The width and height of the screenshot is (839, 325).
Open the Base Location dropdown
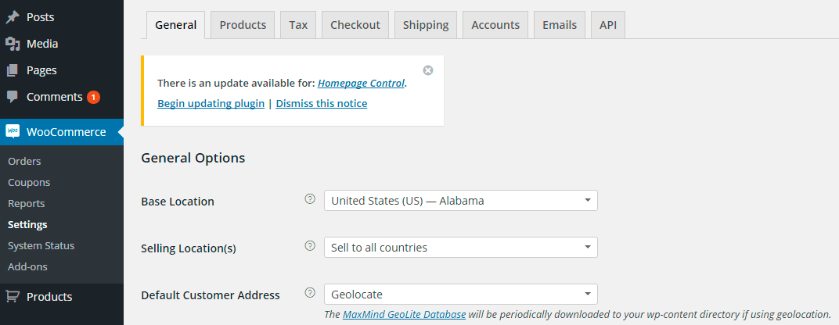461,201
